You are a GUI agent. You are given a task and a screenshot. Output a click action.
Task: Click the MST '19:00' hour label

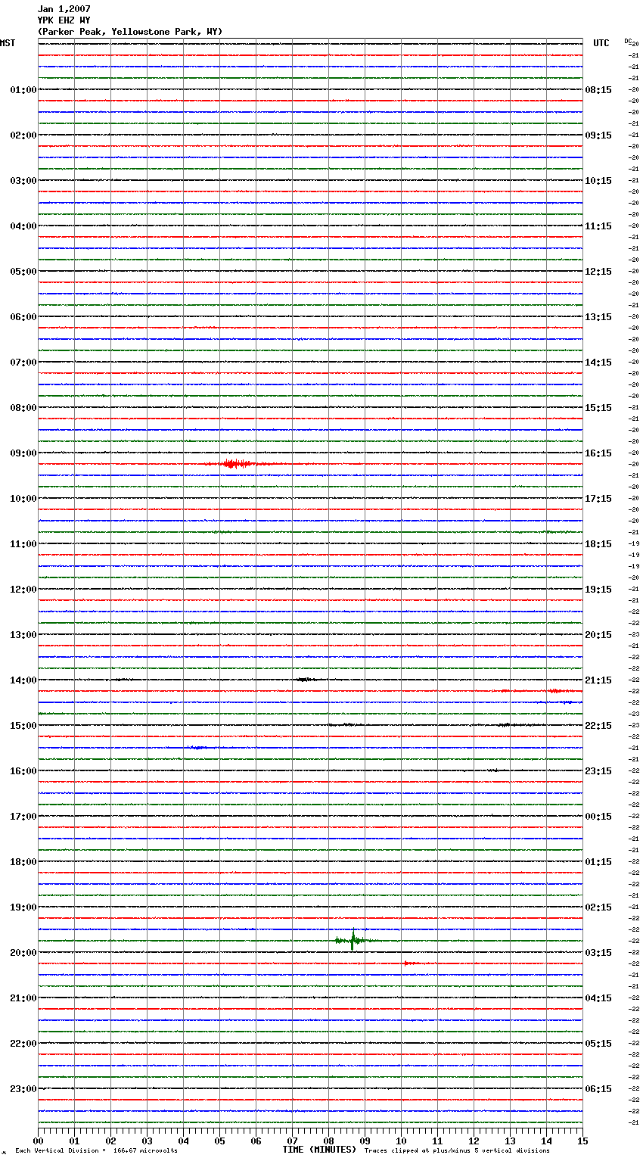23,907
